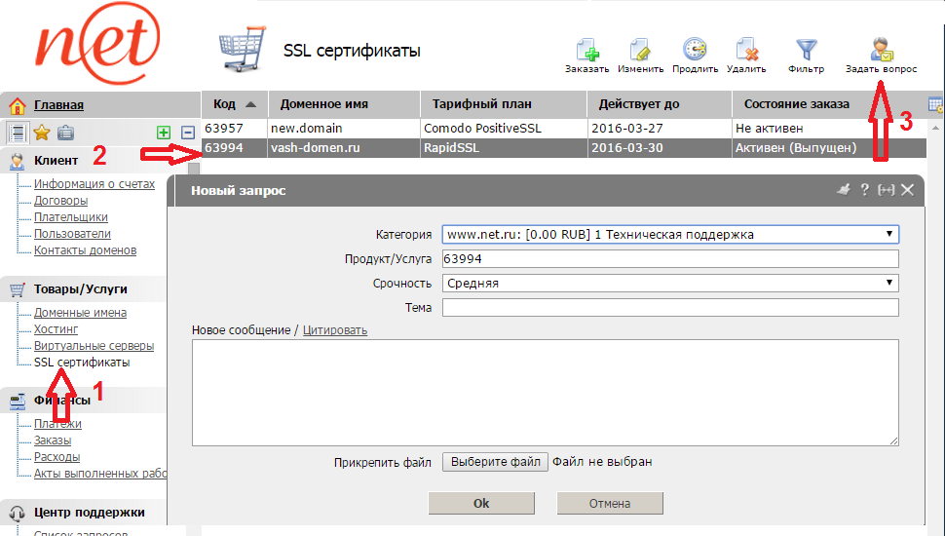Click the Выберите файл button
The height and width of the screenshot is (536, 945).
pyautogui.click(x=496, y=462)
